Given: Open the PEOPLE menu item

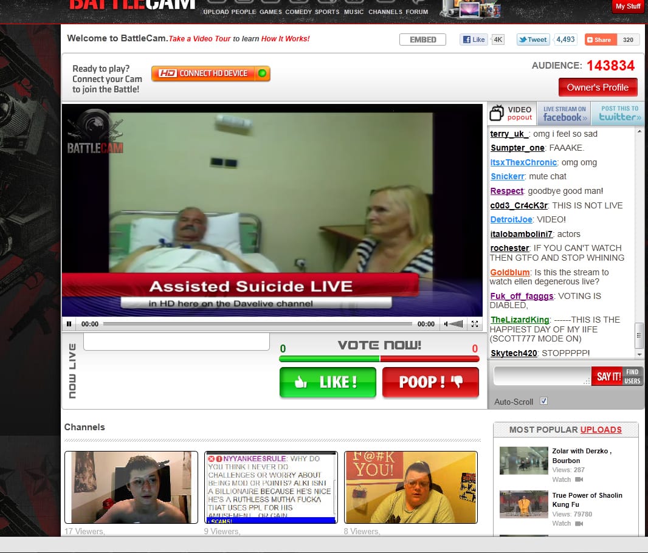Looking at the screenshot, I should 244,12.
